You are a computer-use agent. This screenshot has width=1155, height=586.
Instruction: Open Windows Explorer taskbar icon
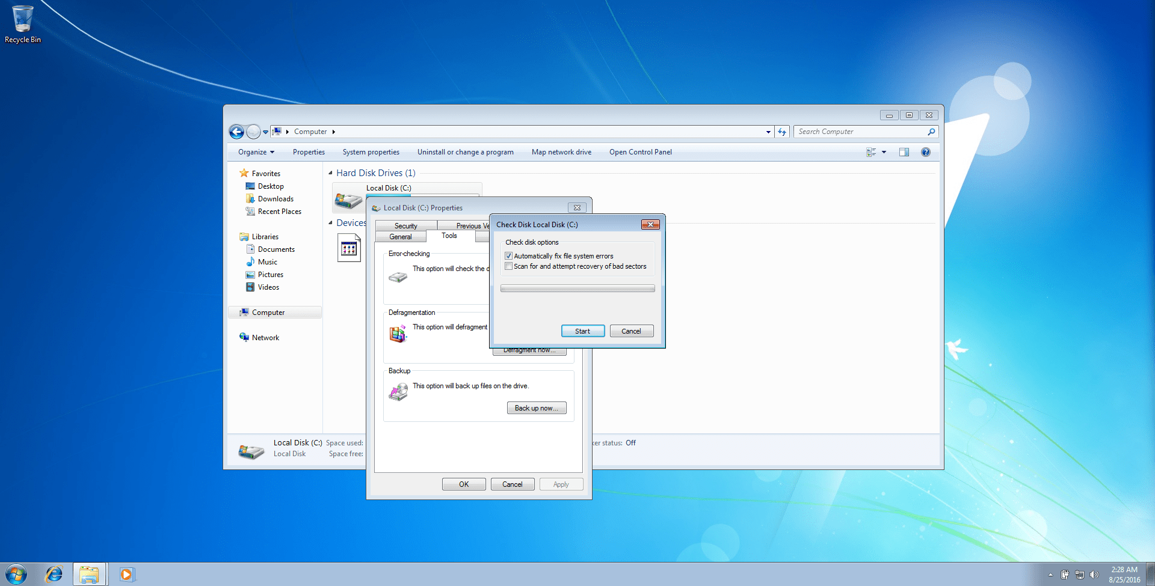click(x=89, y=575)
